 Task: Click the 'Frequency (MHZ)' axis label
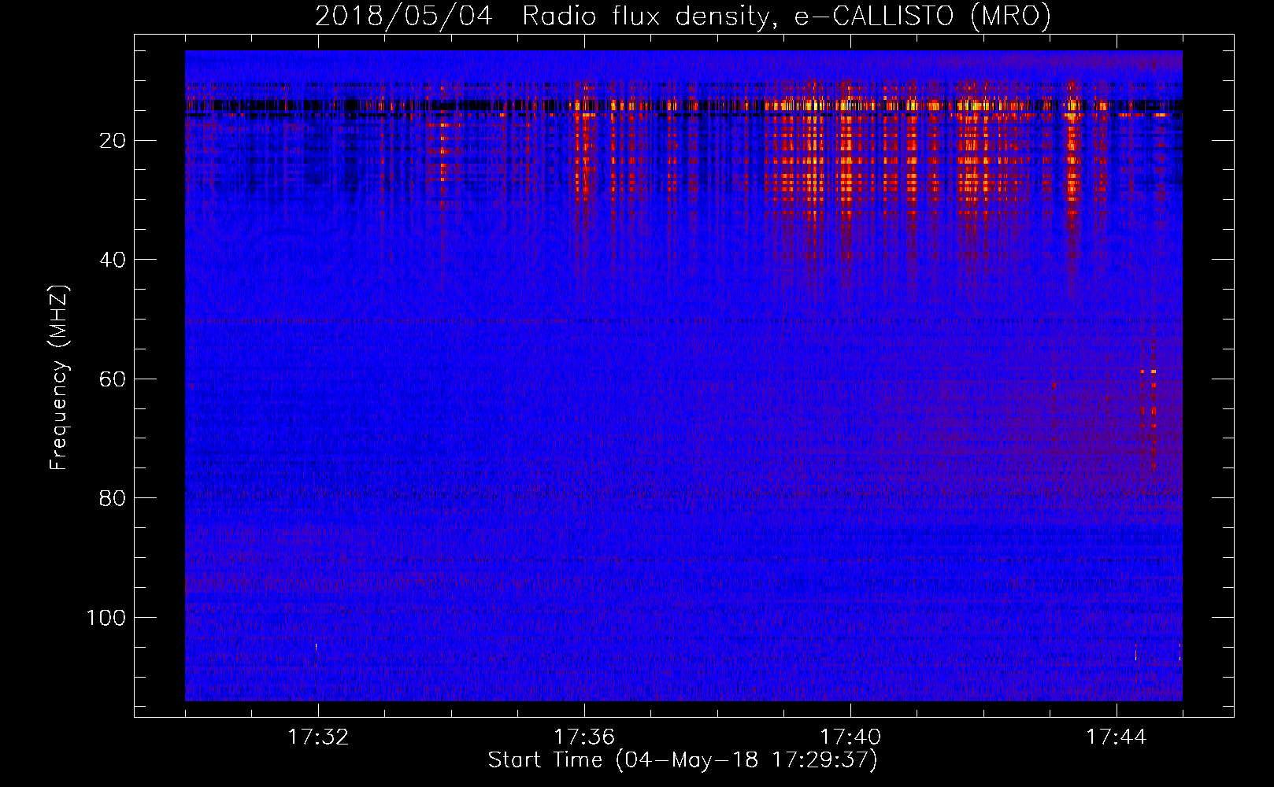(59, 378)
